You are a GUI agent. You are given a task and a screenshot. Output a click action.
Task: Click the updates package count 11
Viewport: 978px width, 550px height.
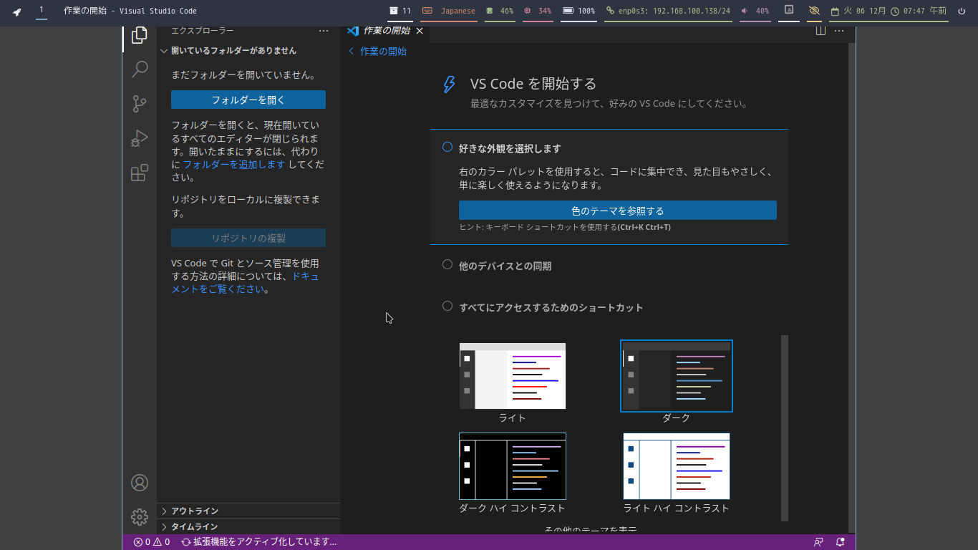(400, 11)
